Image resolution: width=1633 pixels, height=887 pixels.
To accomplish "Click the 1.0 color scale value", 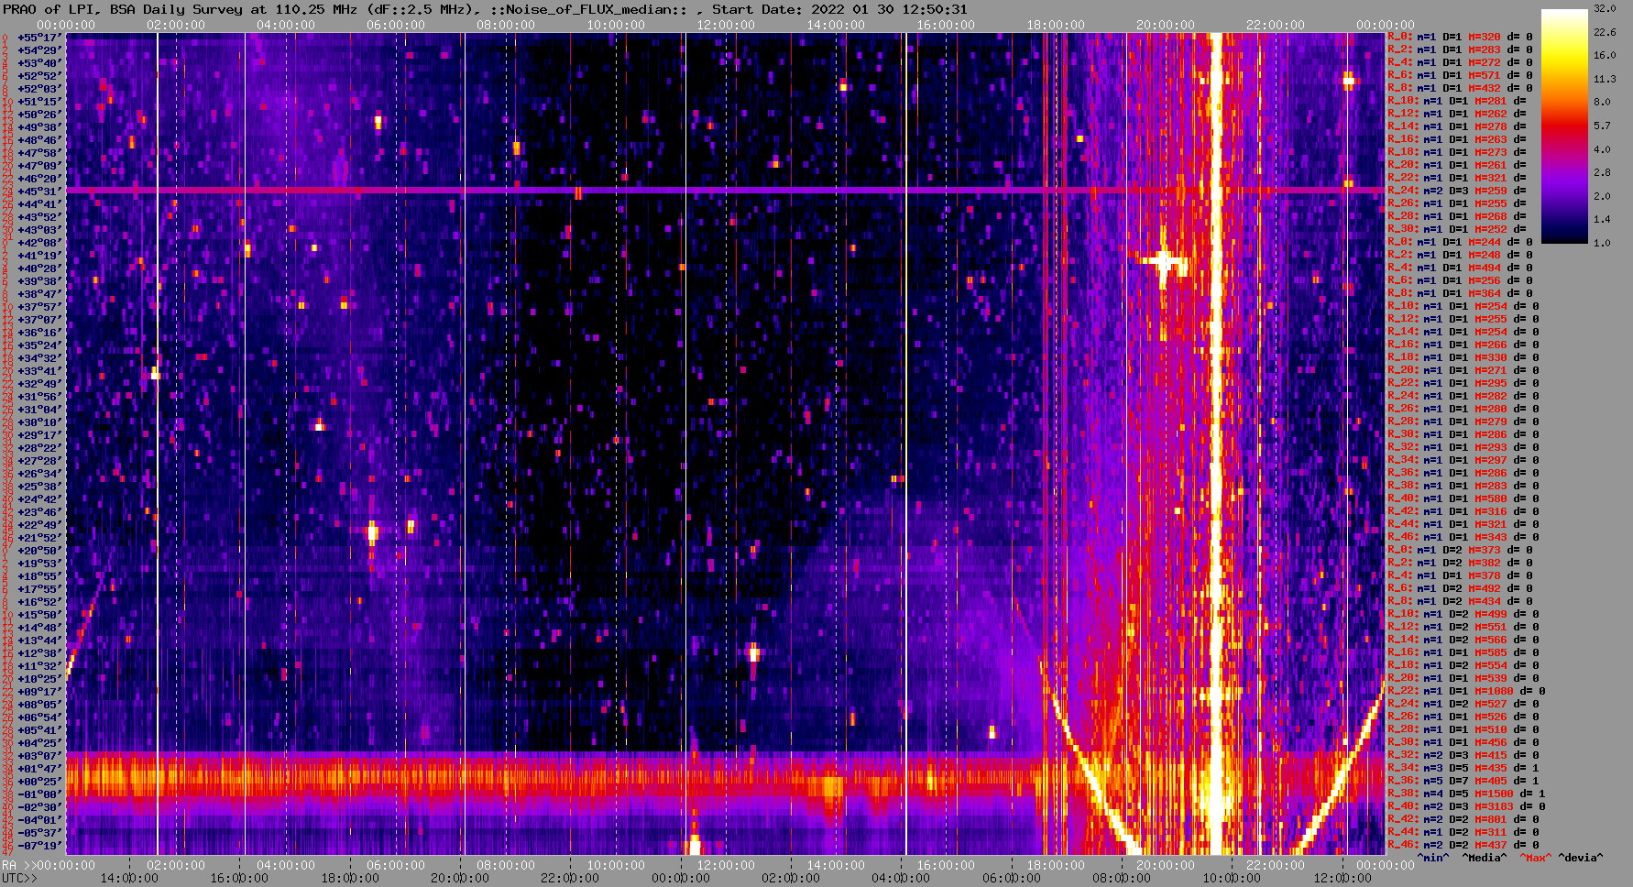I will pos(1602,243).
